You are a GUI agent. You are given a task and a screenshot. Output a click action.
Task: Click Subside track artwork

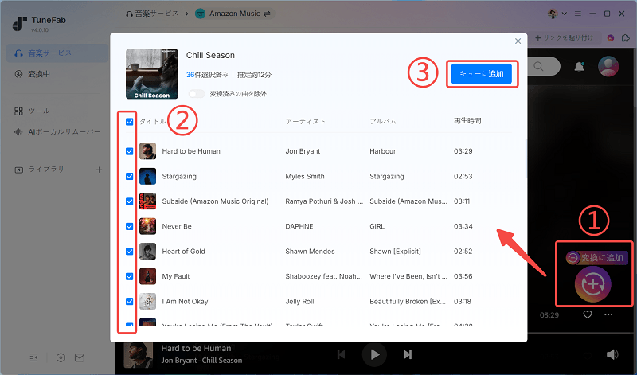click(148, 201)
